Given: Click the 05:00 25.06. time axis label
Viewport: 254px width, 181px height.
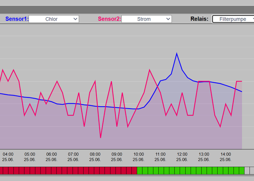Looking at the screenshot, I should point(30,157).
